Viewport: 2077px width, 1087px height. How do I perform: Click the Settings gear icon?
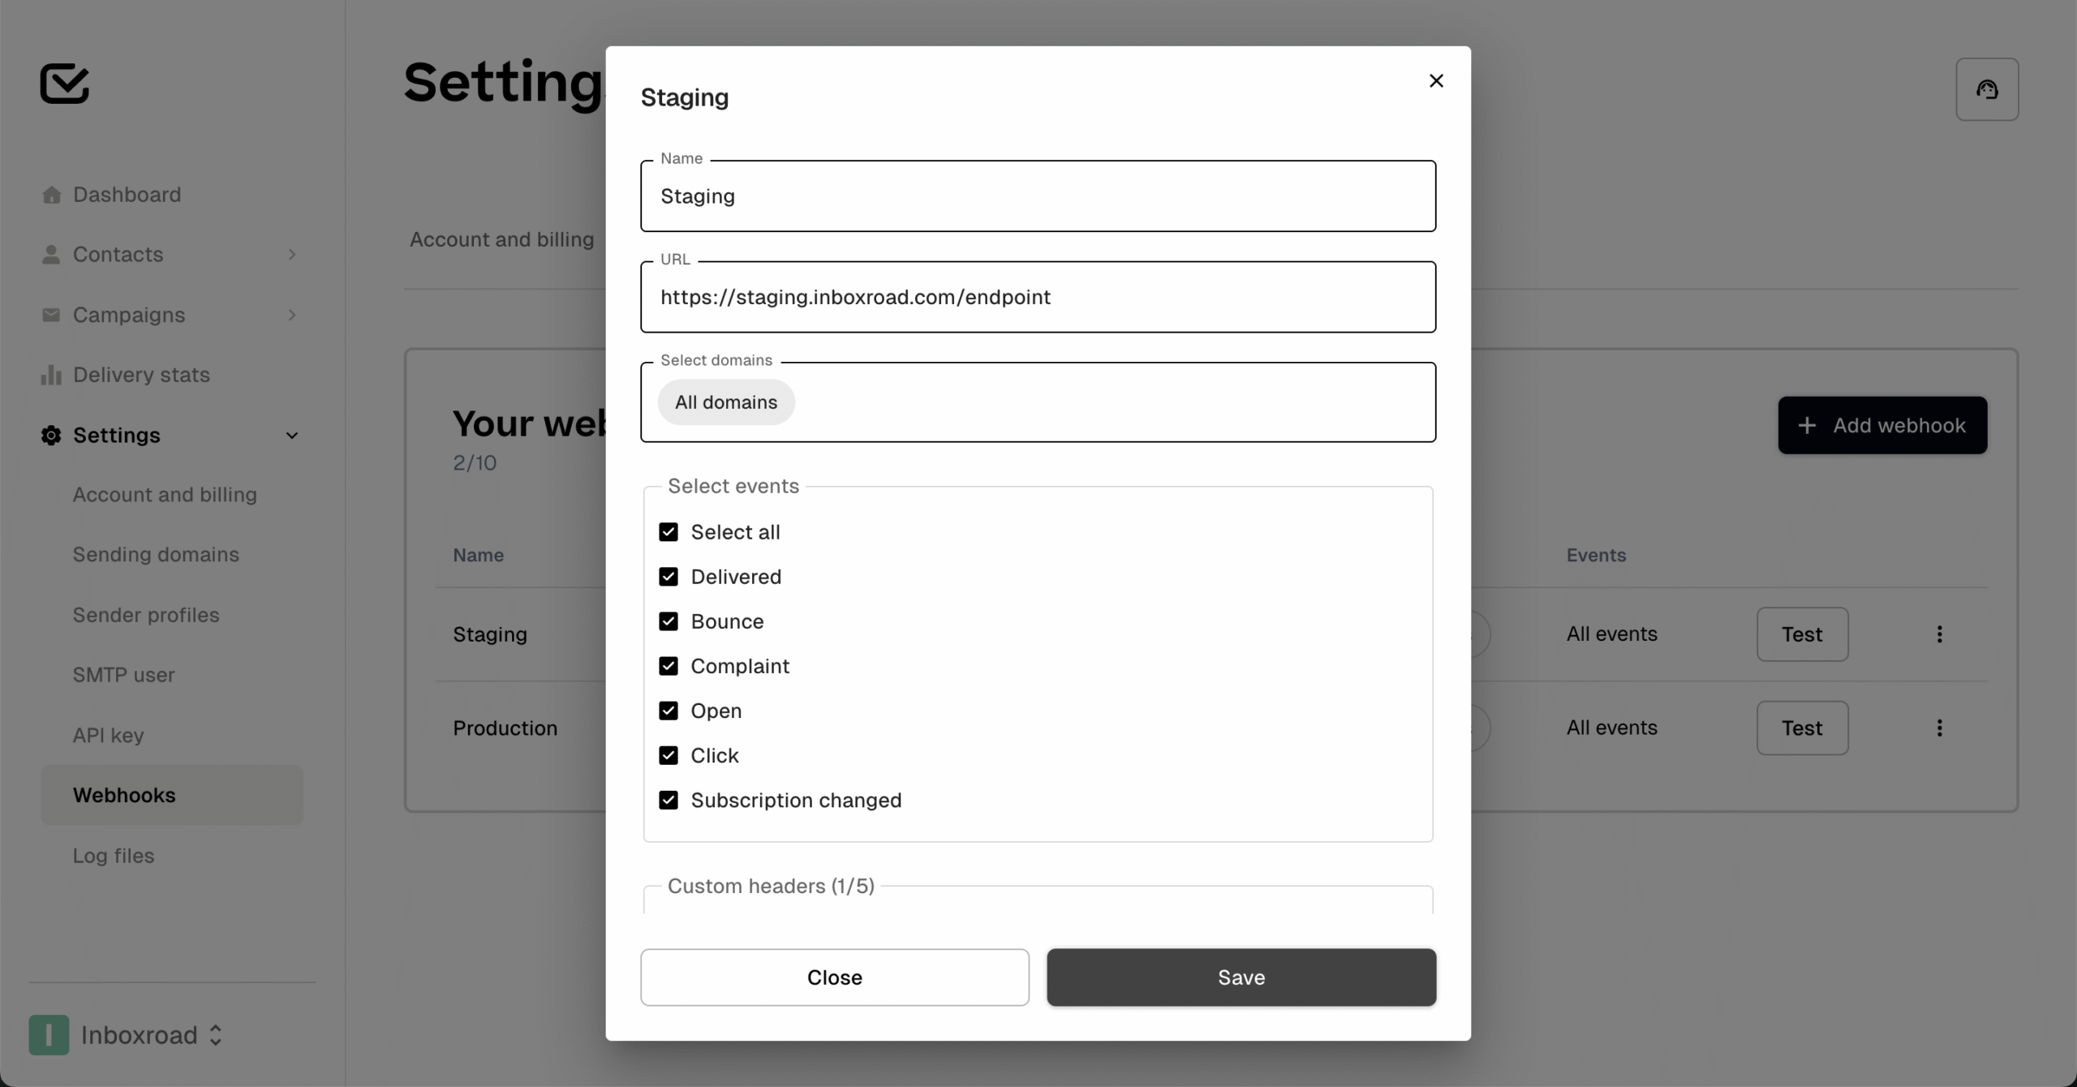52,436
